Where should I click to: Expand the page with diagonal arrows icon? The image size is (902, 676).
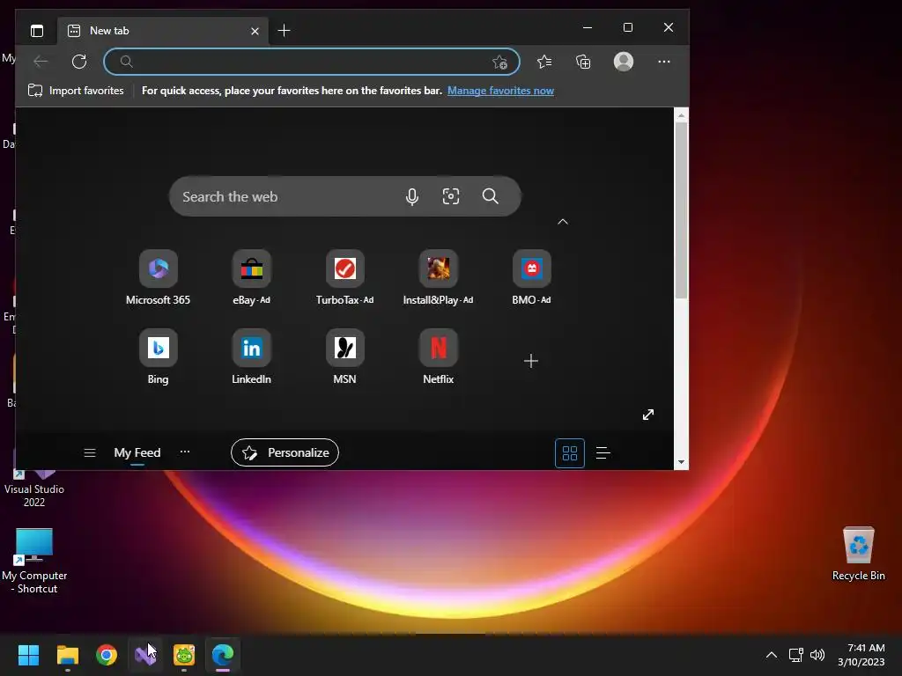pyautogui.click(x=648, y=415)
